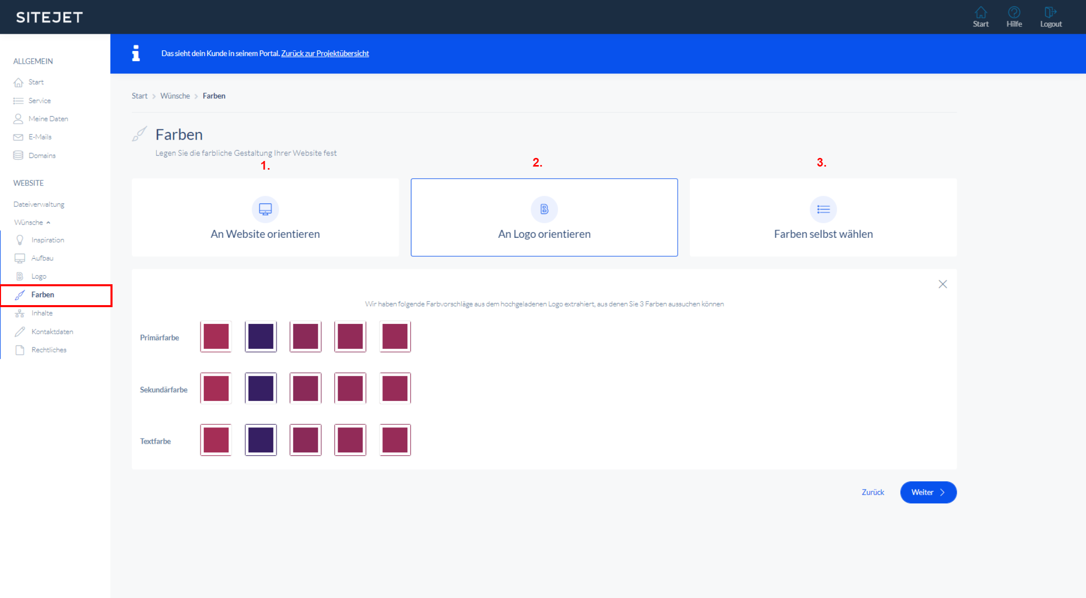Click Zurück zur Projektübersicht link
The image size is (1086, 598).
pyautogui.click(x=325, y=53)
